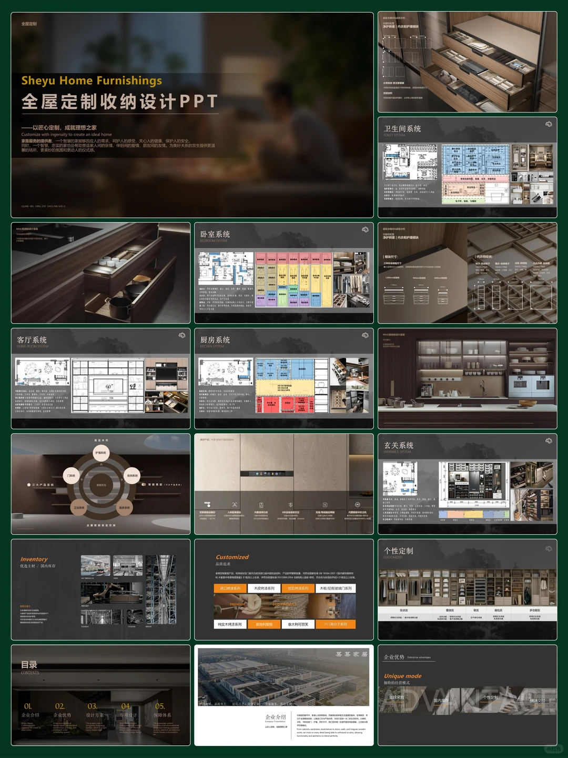Click the 内置音响功放 speaker icon on wardrobe slide
The image size is (568, 758).
click(261, 504)
